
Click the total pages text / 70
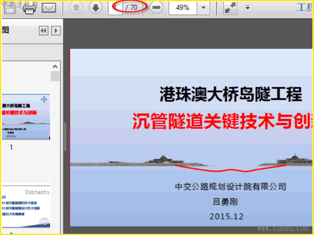(x=131, y=7)
